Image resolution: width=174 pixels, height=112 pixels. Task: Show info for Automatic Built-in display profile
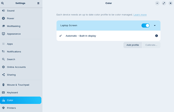(156, 36)
